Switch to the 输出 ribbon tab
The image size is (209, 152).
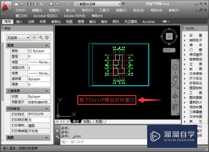(92, 22)
